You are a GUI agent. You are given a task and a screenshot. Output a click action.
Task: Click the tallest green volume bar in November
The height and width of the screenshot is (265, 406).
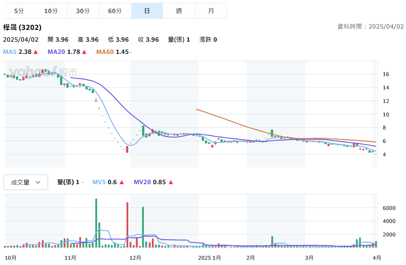pos(96,223)
